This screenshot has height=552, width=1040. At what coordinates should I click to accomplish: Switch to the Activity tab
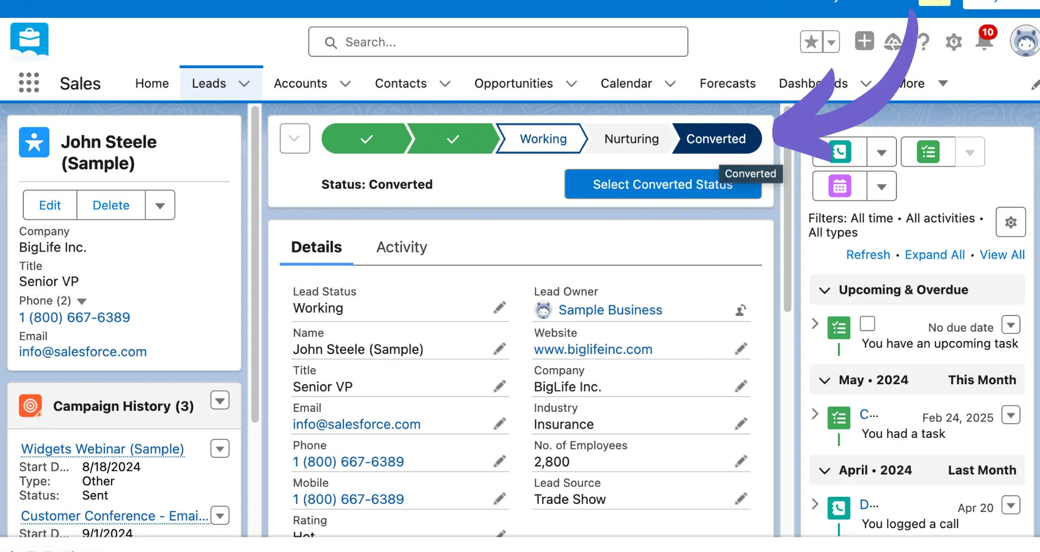[401, 247]
